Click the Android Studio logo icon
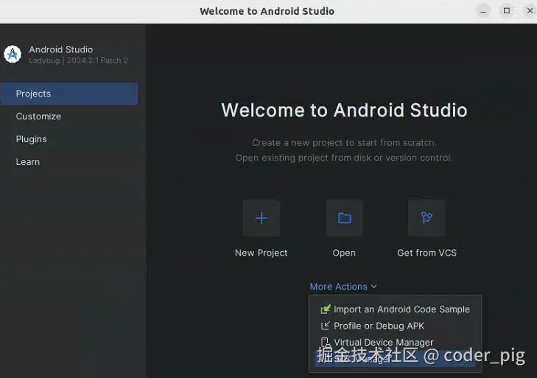This screenshot has width=537, height=378. pyautogui.click(x=13, y=54)
